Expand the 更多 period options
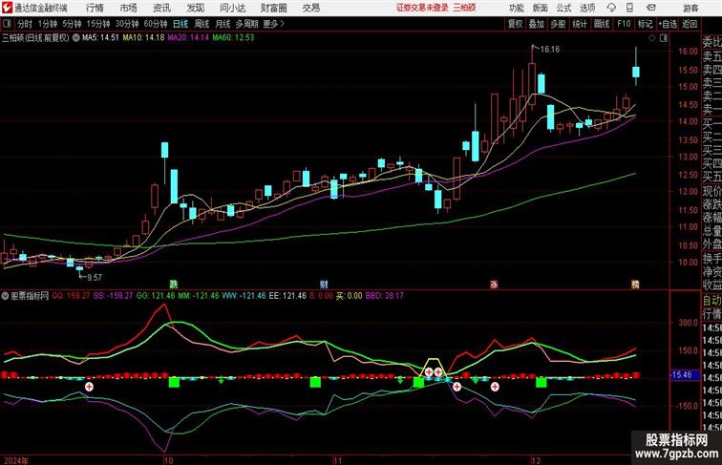Viewport: 722px width, 465px height. pos(273,24)
